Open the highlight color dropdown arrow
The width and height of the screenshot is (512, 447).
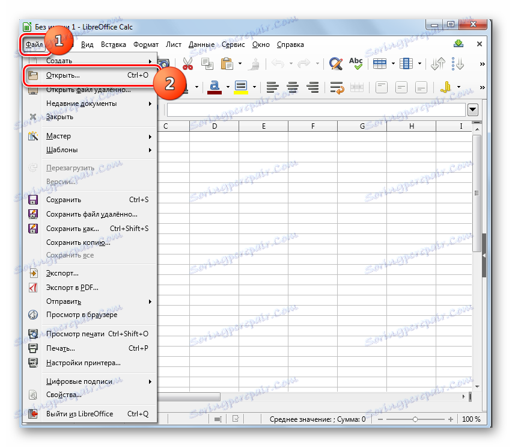tap(254, 87)
